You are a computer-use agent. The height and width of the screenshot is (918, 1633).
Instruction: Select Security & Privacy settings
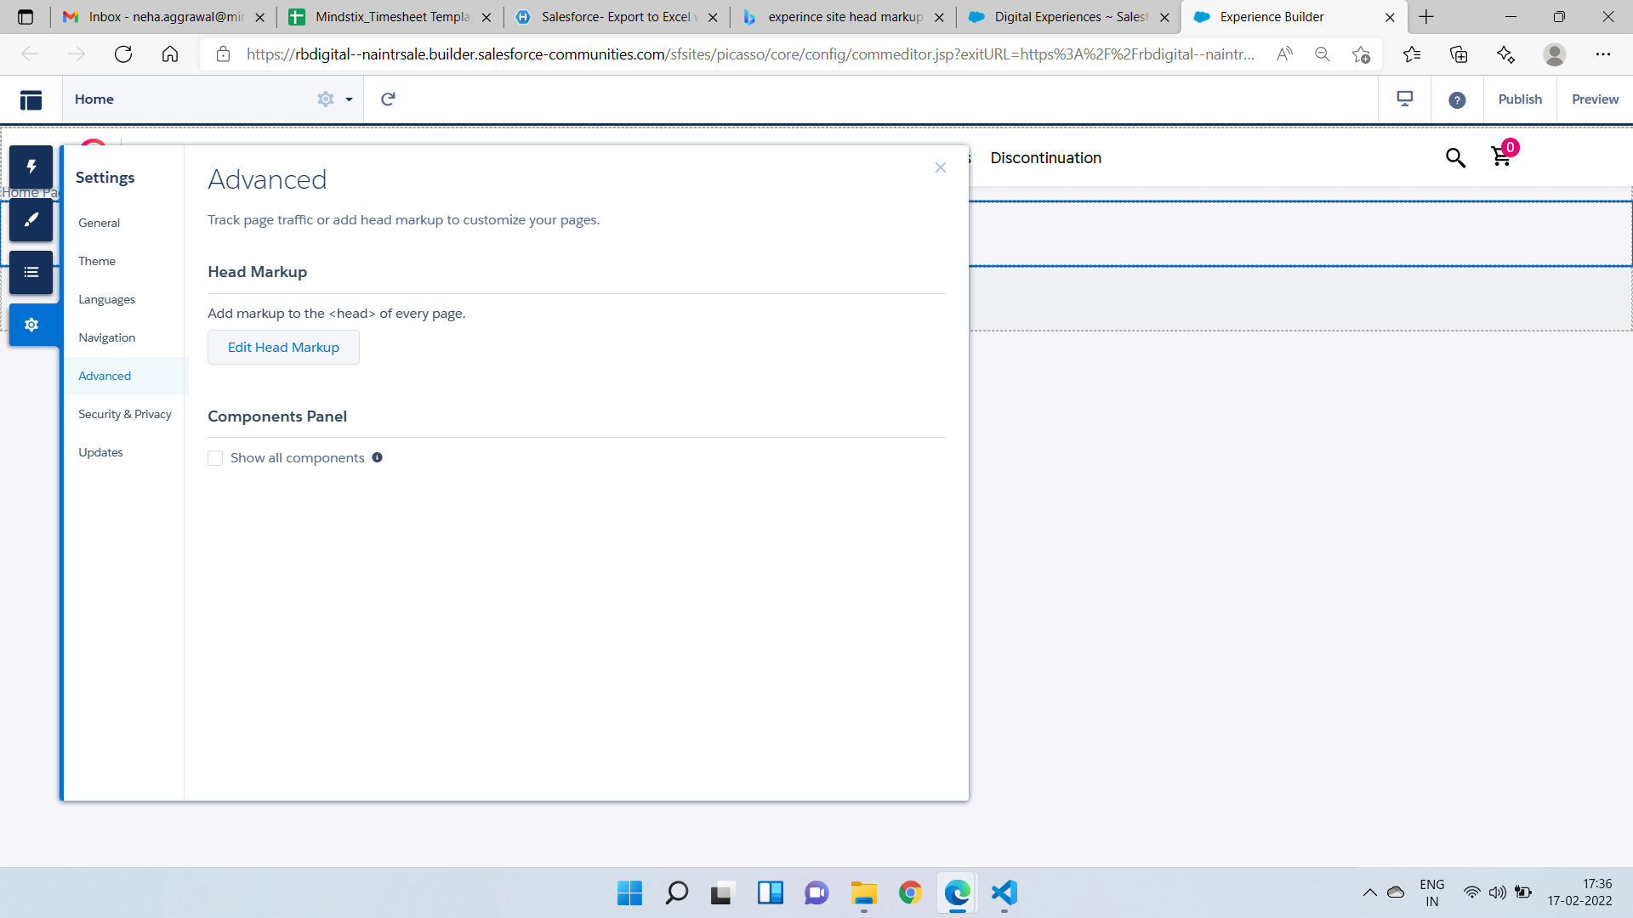(125, 414)
